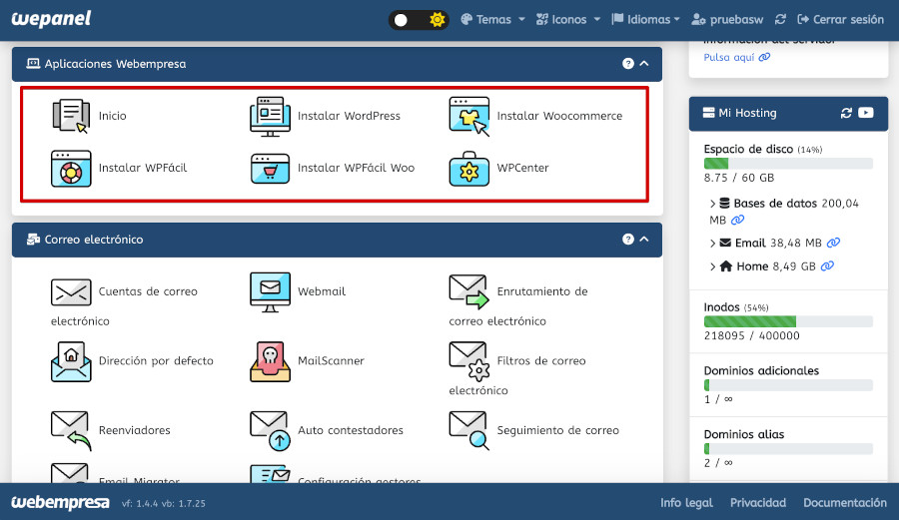Click the Espacio de disco progress bar

(x=788, y=164)
